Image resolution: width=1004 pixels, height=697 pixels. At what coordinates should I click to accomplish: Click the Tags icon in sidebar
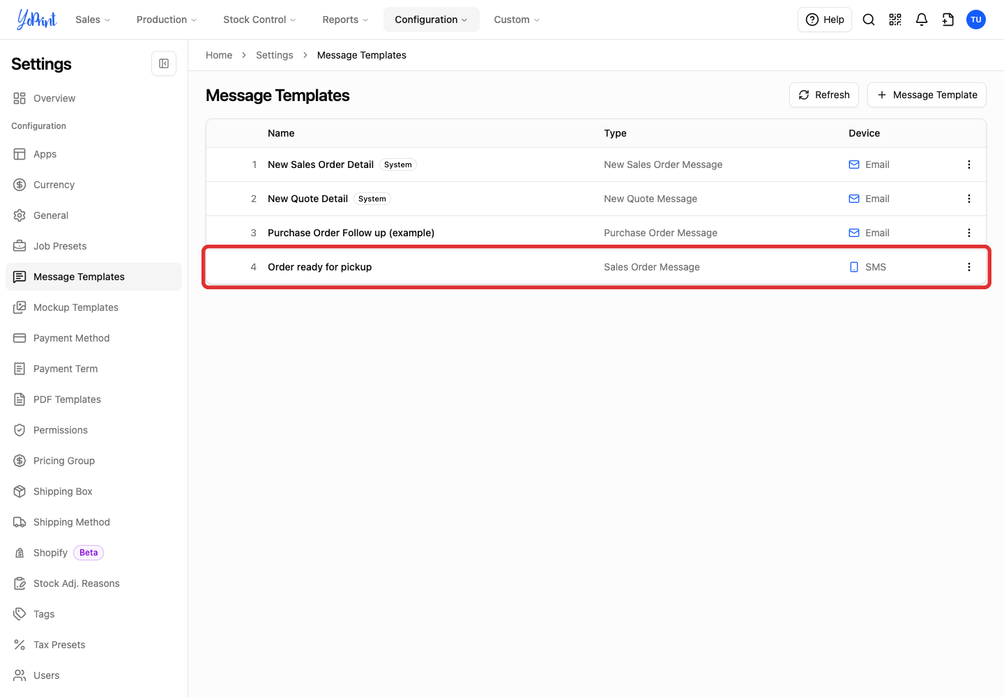[20, 614]
